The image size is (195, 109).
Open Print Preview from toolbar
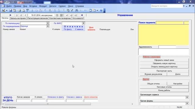(x=23, y=10)
